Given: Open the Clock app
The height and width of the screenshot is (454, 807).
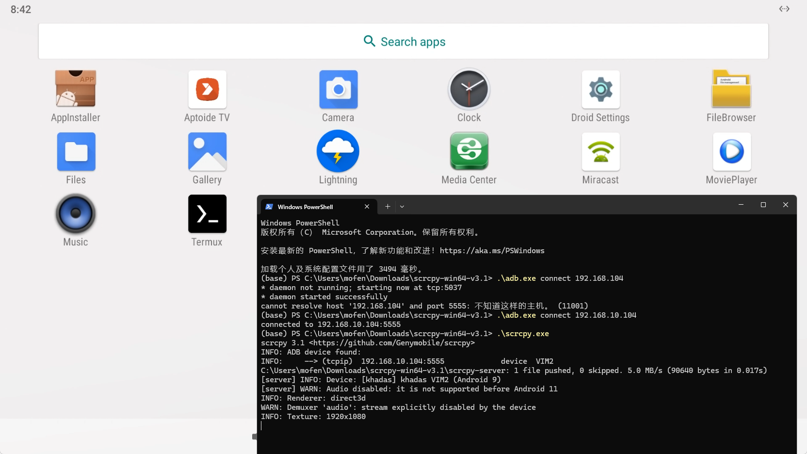Looking at the screenshot, I should (469, 89).
